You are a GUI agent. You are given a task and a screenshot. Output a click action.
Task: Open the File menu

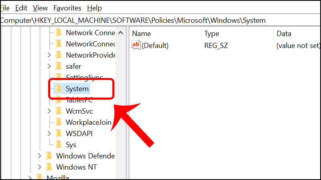click(5, 8)
